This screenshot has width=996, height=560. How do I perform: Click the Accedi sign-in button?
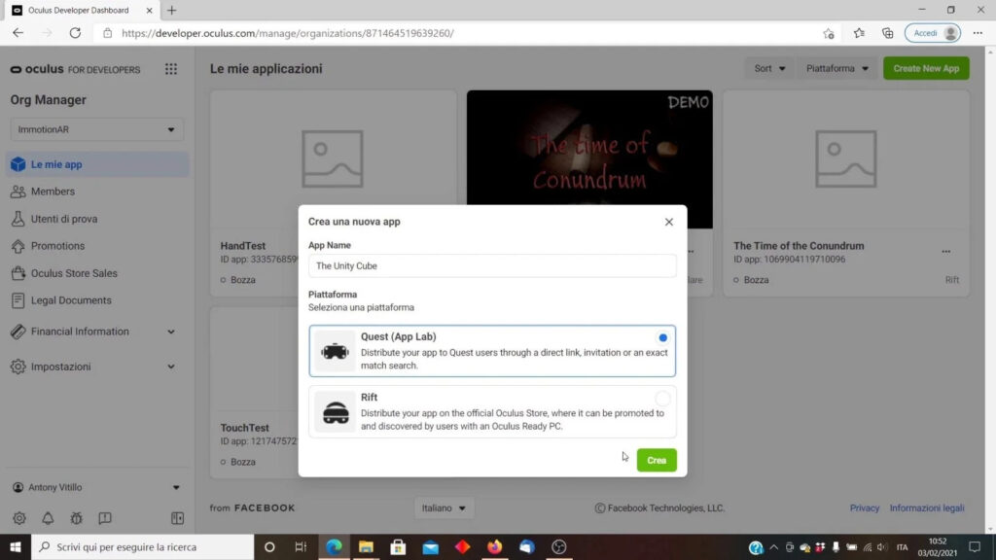(933, 33)
